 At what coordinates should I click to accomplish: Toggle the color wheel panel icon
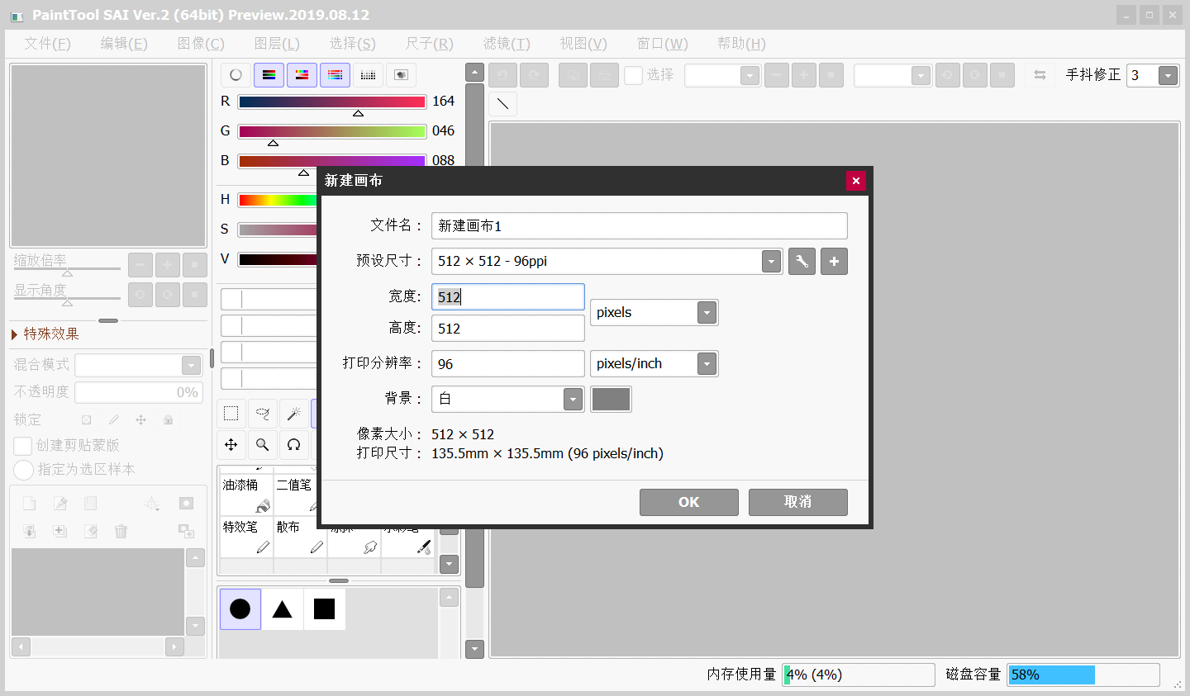[x=236, y=75]
